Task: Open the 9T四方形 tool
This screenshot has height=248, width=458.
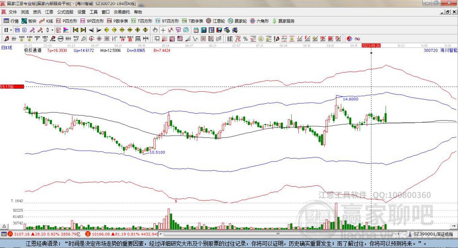Action: pos(167,21)
